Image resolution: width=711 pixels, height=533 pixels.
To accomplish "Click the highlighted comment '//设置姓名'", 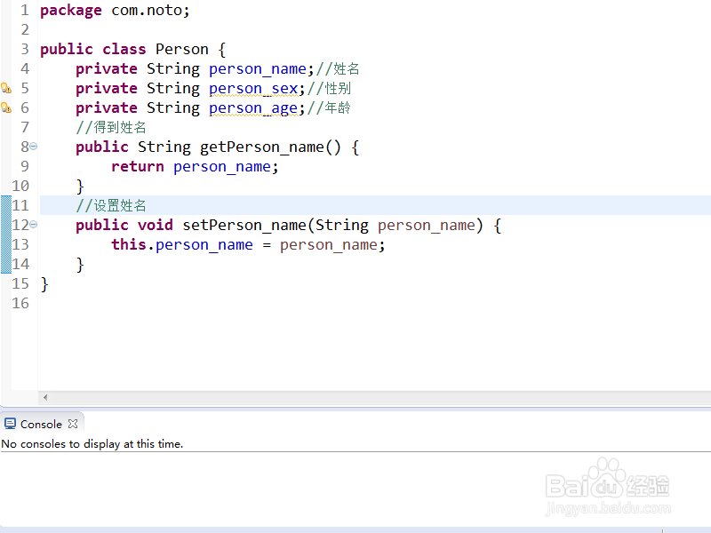I will coord(111,205).
